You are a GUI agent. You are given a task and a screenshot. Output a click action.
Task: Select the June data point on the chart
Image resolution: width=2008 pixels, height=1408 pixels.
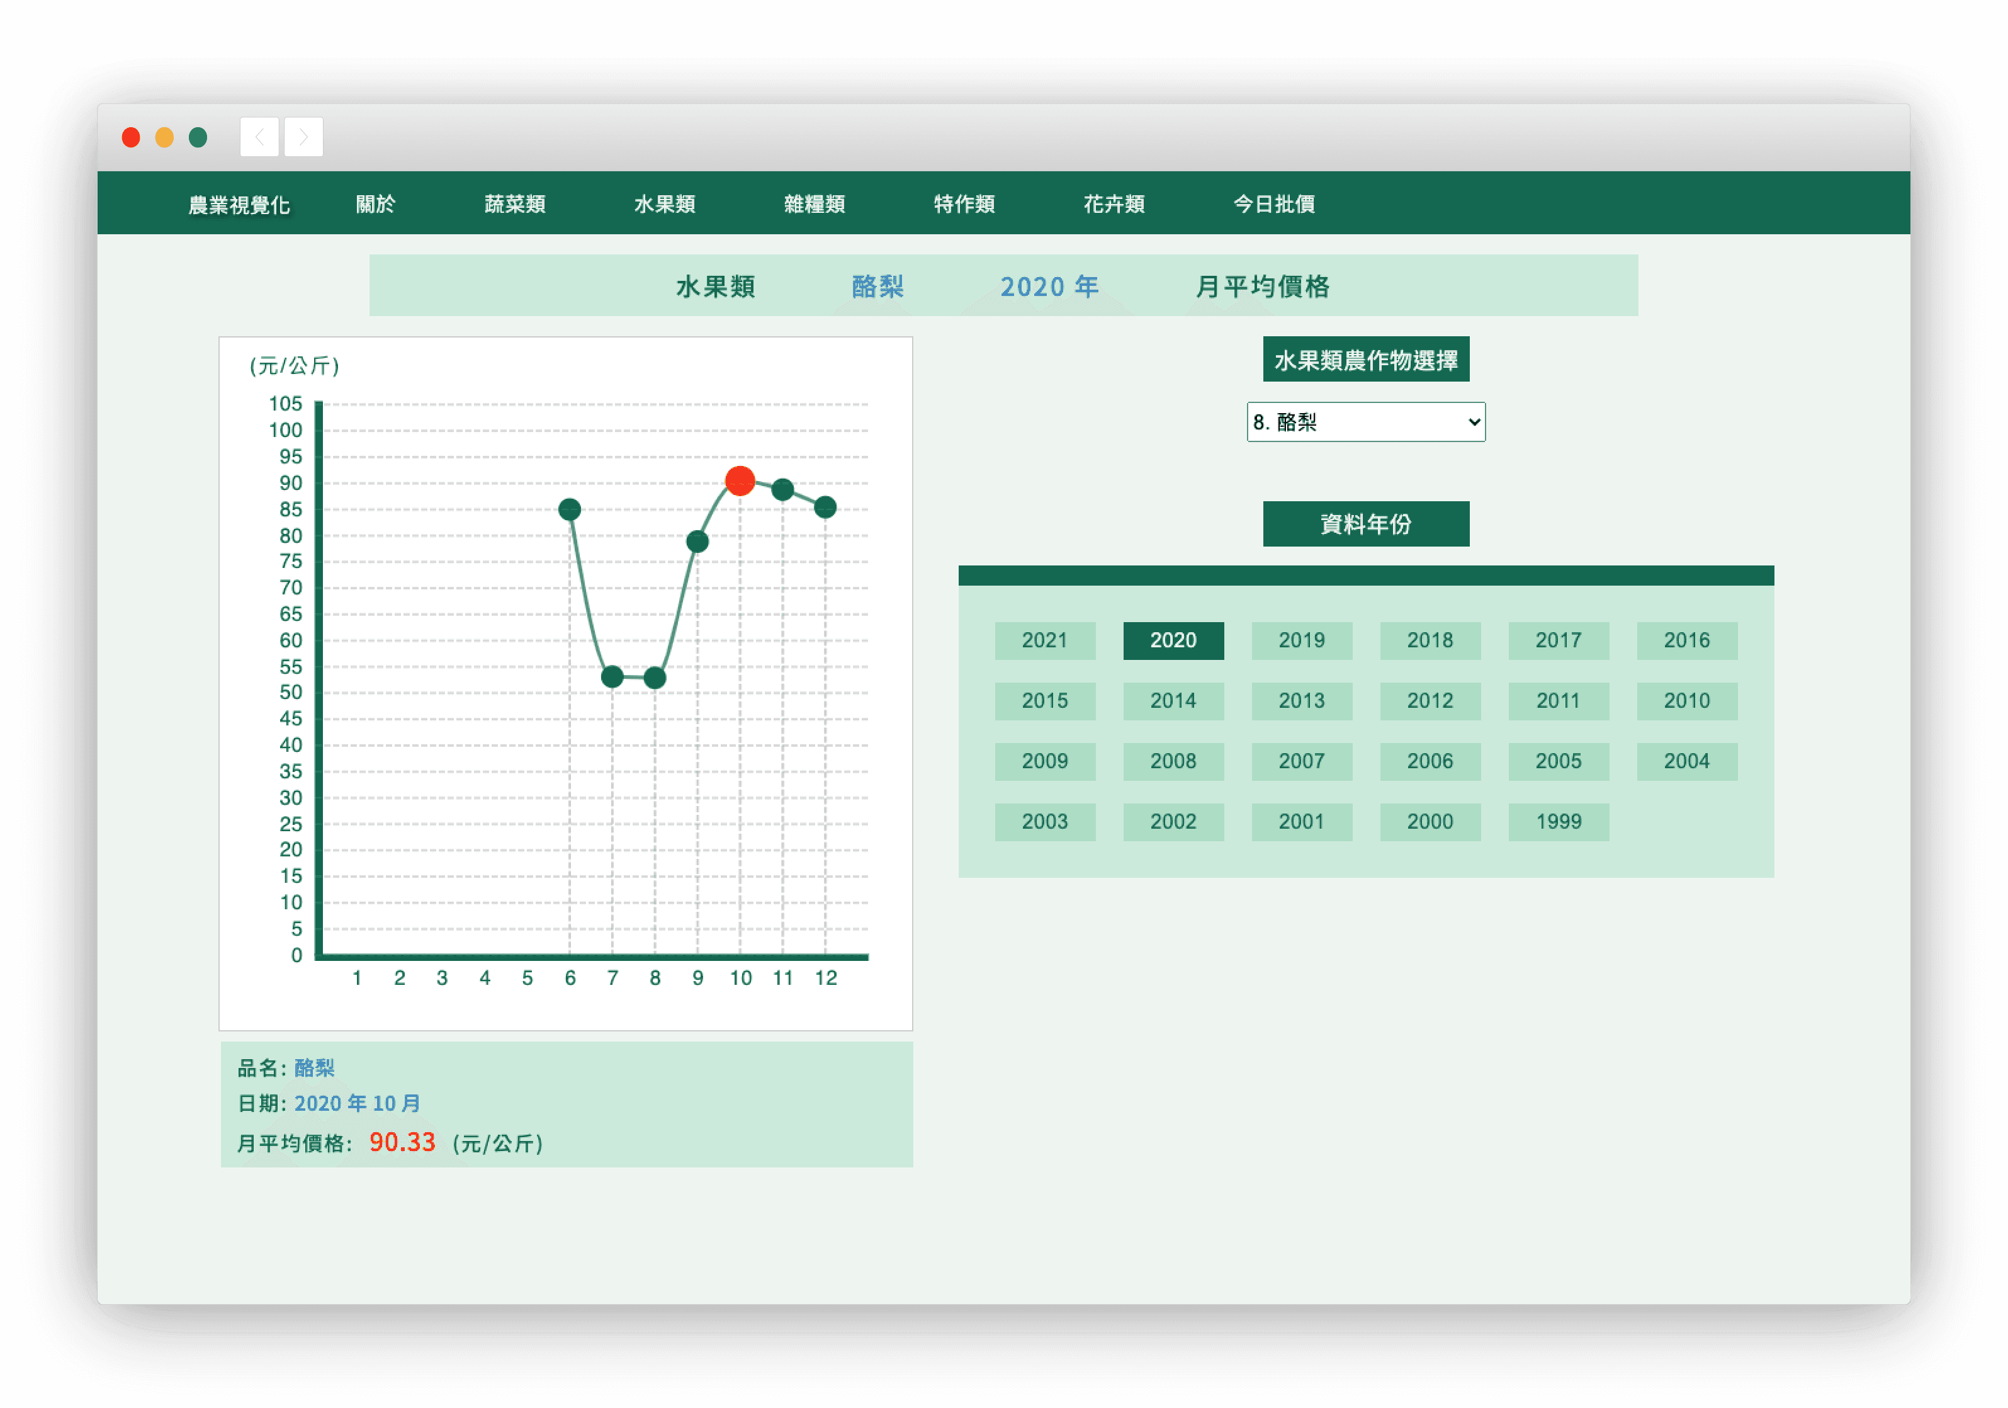tap(569, 509)
